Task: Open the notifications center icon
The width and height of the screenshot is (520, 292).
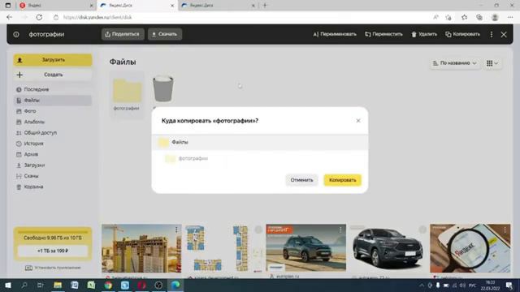Action: 509,285
